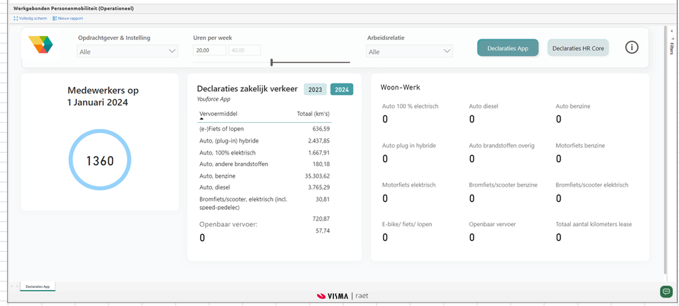Click the Woon-Werk Auto benzine card
The height and width of the screenshot is (306, 679).
573,113
